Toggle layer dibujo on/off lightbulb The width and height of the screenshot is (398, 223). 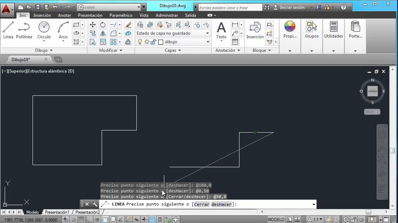[x=140, y=42]
